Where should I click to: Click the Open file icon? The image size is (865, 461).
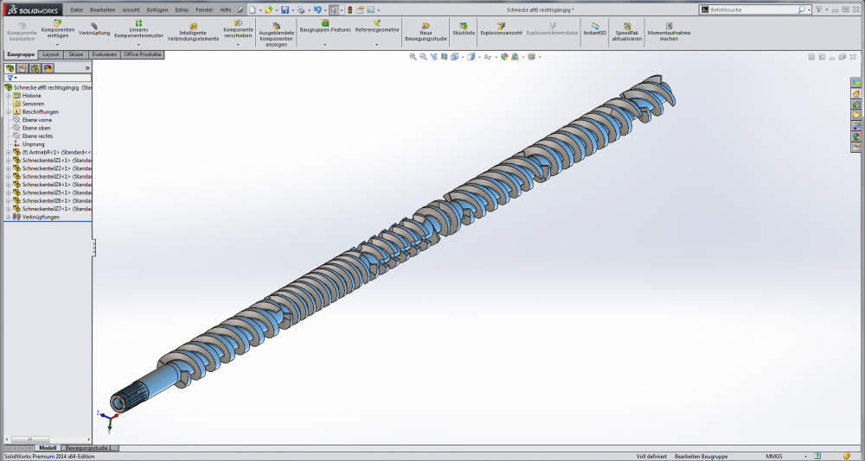[x=268, y=9]
